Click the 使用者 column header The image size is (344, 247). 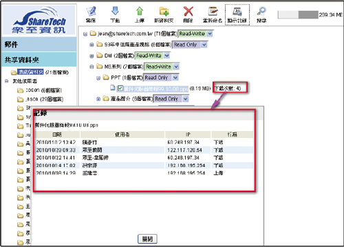122,134
